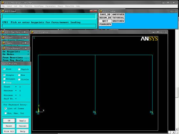Open the MenuCtrls menu
The height and width of the screenshot is (134, 179).
[70, 6]
